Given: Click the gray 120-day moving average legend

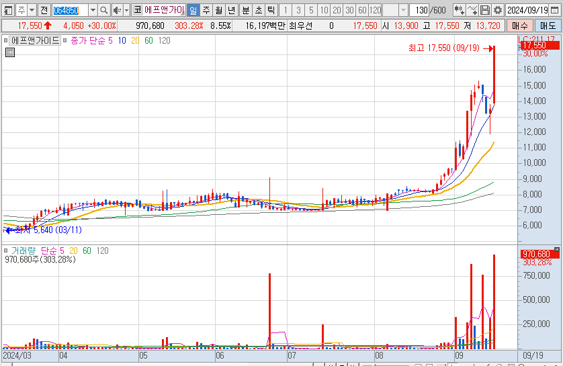Looking at the screenshot, I should tap(164, 40).
